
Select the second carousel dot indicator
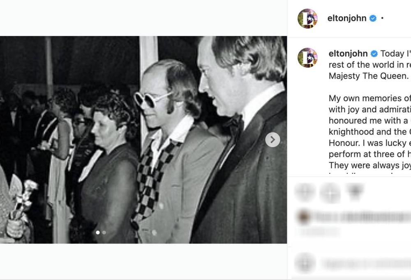coord(103,232)
